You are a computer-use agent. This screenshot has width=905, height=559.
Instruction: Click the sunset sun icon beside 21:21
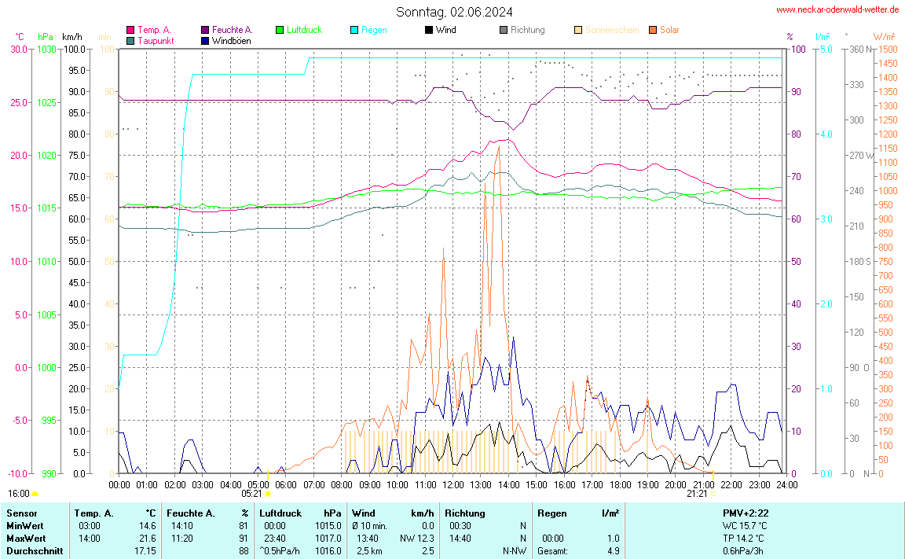click(x=713, y=494)
